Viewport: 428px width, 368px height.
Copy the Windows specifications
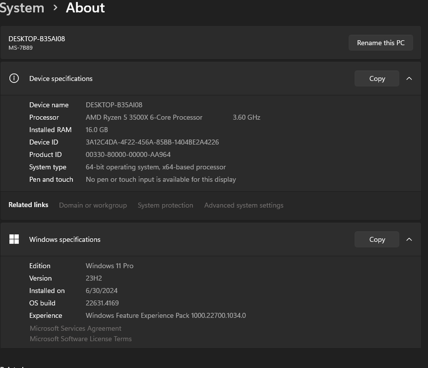377,239
